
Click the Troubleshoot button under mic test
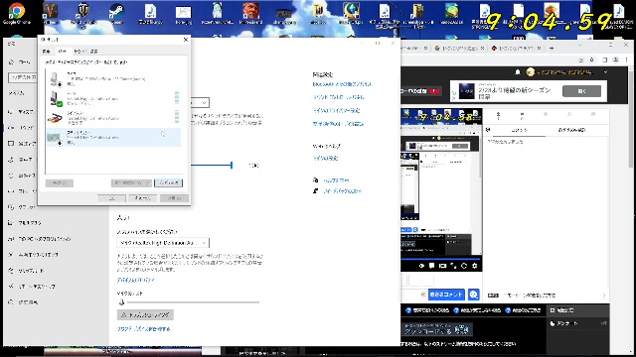(145, 315)
